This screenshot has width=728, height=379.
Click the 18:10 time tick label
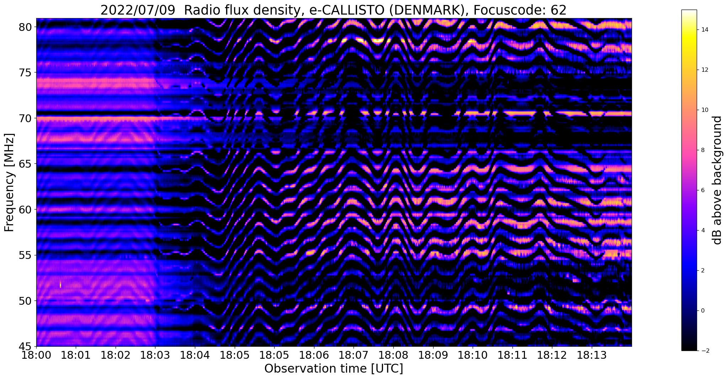point(473,355)
